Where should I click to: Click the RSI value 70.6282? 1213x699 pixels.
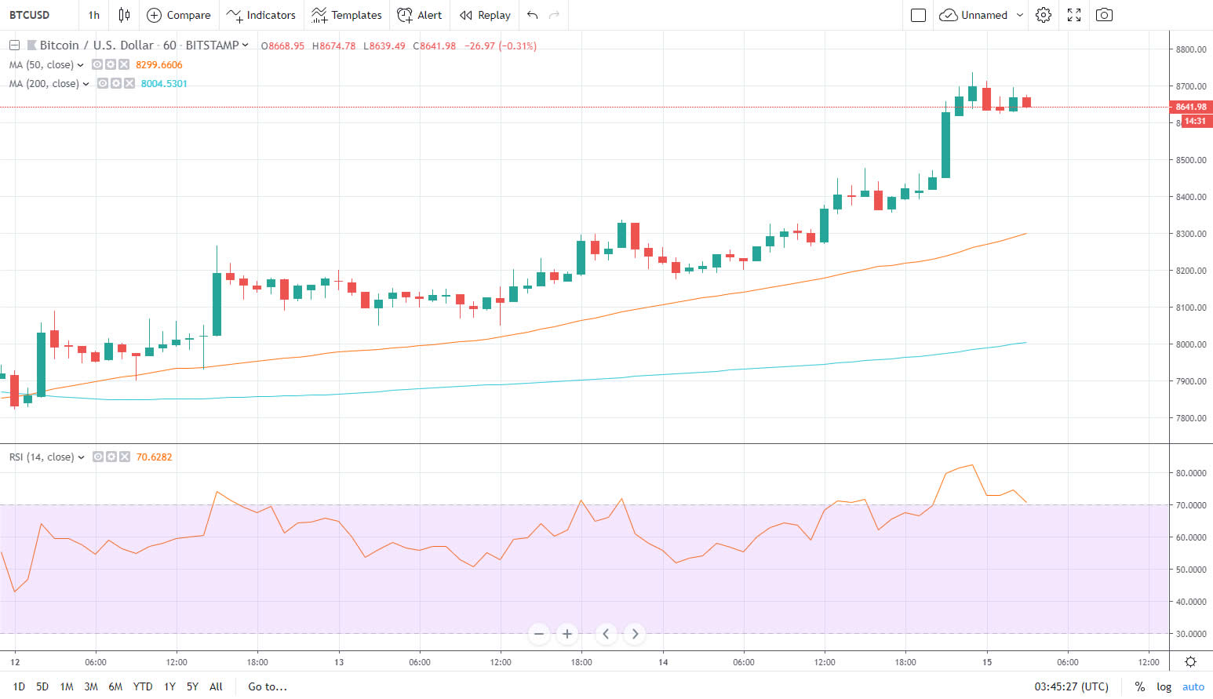tap(155, 457)
